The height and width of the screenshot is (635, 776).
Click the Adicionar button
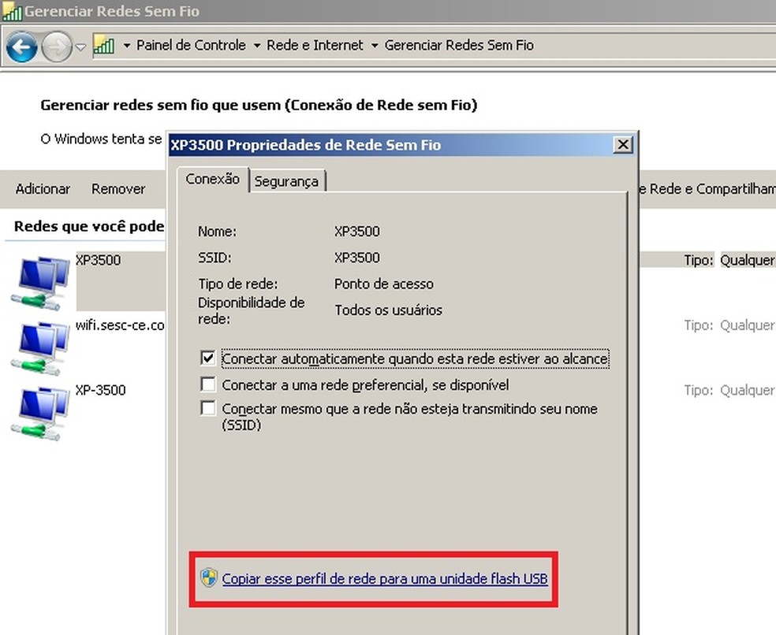point(43,189)
